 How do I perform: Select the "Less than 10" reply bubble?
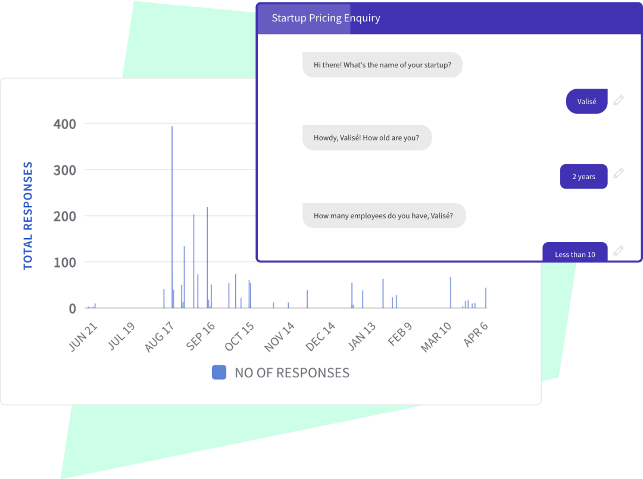[575, 254]
